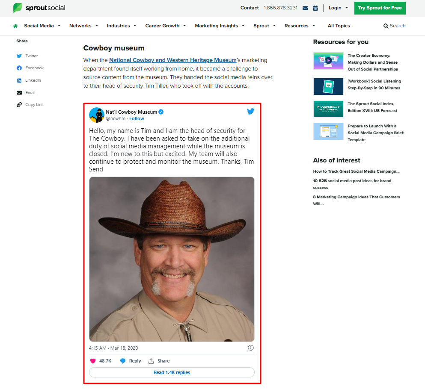Click the Twitter bird logo on the tweet

pos(250,111)
